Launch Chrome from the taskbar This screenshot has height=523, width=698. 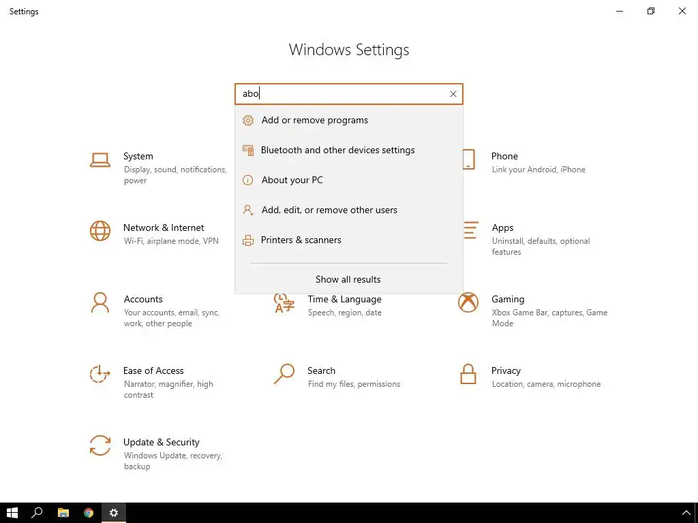89,513
